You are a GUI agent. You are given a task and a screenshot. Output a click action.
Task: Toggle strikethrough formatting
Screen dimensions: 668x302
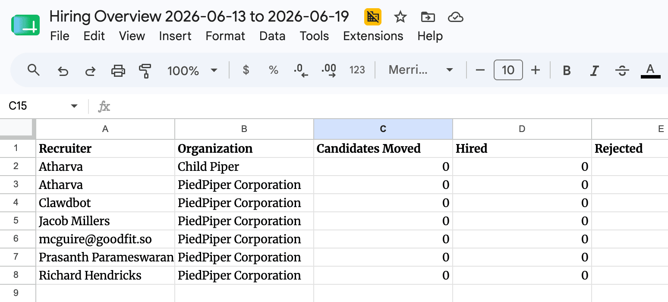pos(622,70)
